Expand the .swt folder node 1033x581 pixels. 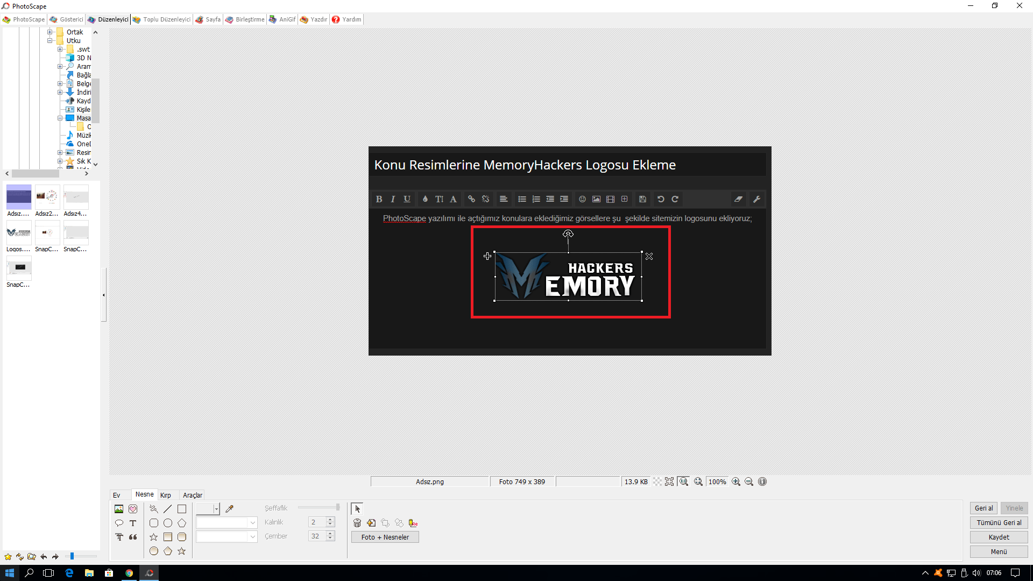click(x=60, y=49)
